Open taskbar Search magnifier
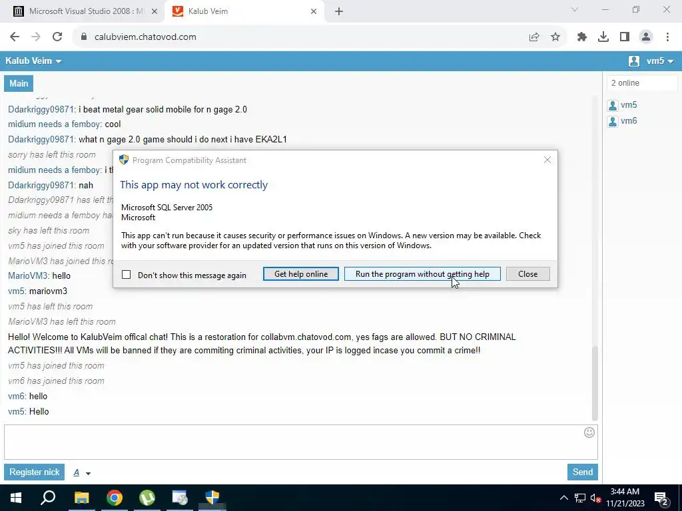682x511 pixels. (48, 498)
